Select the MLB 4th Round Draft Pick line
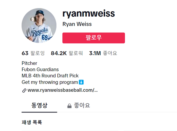Viewport: 177px width, 131px height. click(x=50, y=76)
